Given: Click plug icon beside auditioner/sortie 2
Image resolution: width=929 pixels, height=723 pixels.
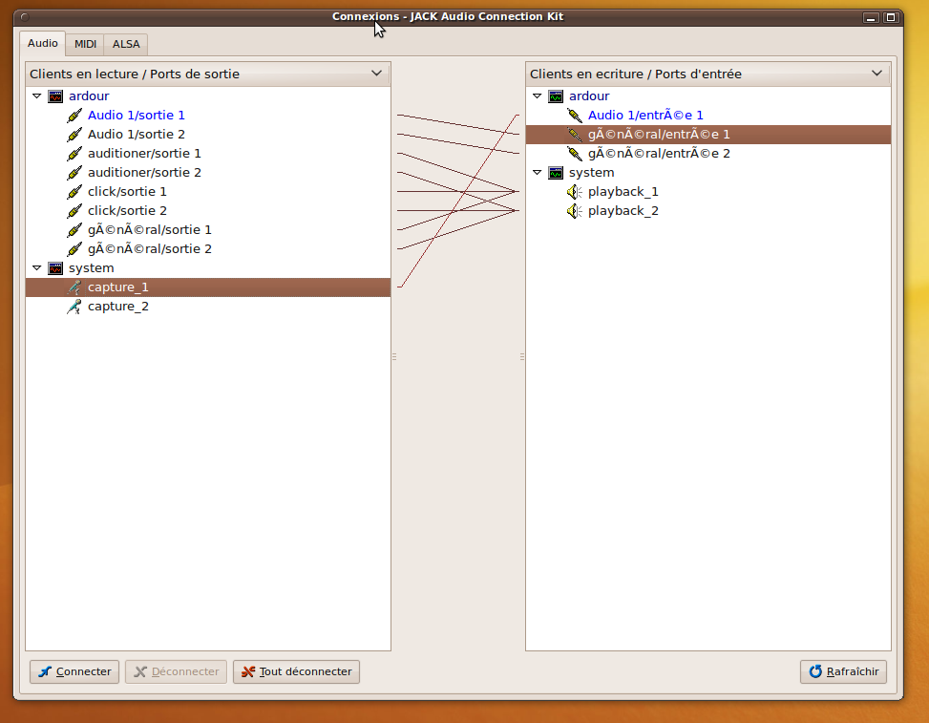Looking at the screenshot, I should pyautogui.click(x=74, y=173).
